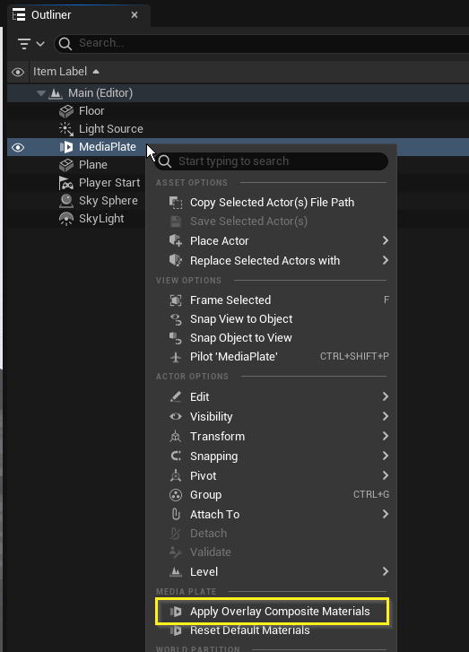Image resolution: width=469 pixels, height=652 pixels.
Task: Collapse the Main (Editor) tree node
Action: tap(40, 93)
